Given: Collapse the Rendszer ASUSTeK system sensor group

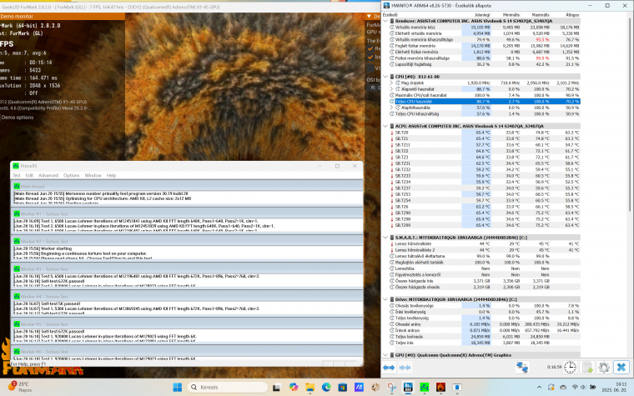Looking at the screenshot, I should coord(385,21).
